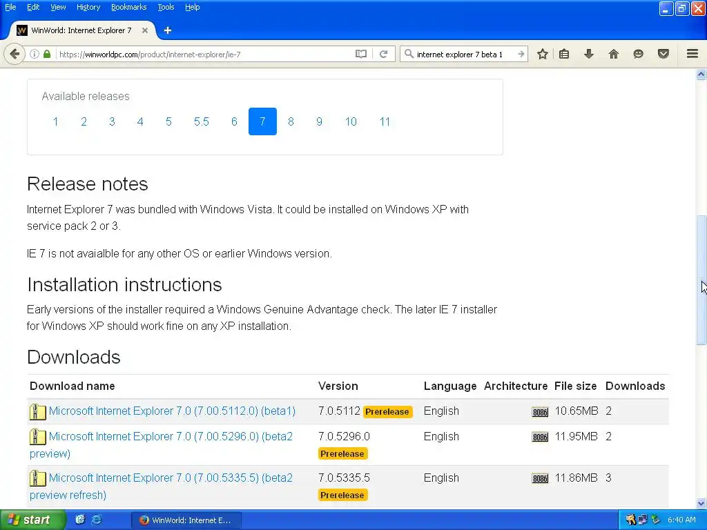Screen dimensions: 707x530
Task: Open the File menu
Action: (10, 7)
